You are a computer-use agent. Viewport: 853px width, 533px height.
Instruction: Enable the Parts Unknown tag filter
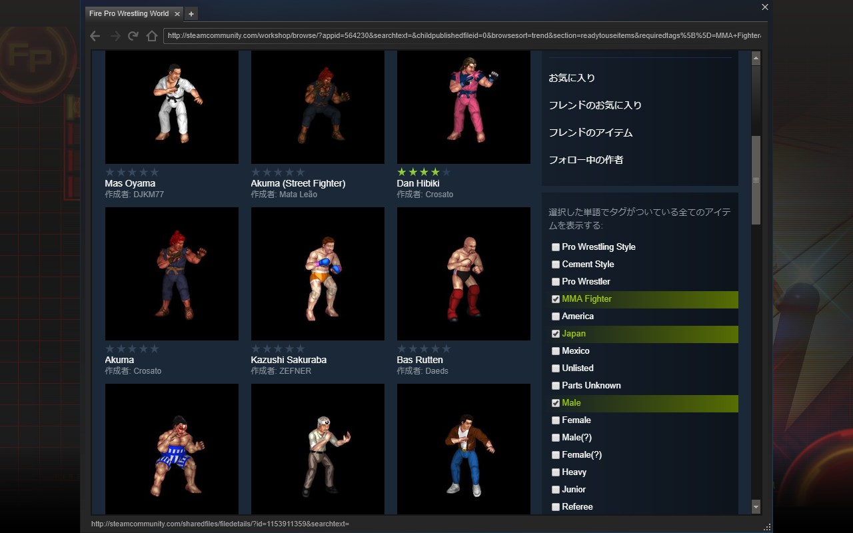pos(556,386)
